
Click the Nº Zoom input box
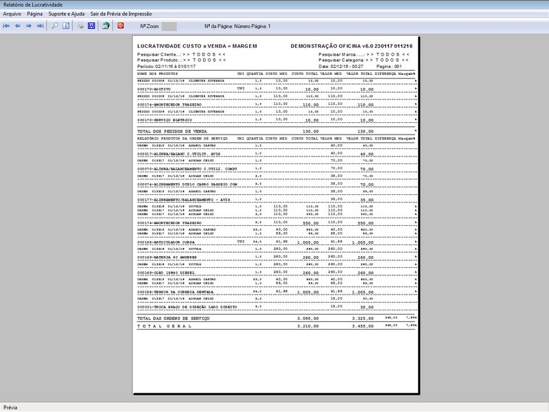[169, 26]
